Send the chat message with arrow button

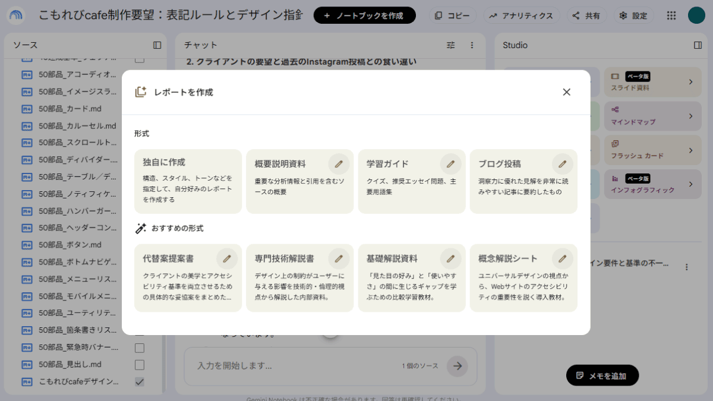click(x=457, y=366)
